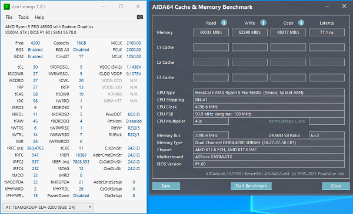Click the ProcODT value 60.0 Ω
353x214 pixels.
pos(134,114)
